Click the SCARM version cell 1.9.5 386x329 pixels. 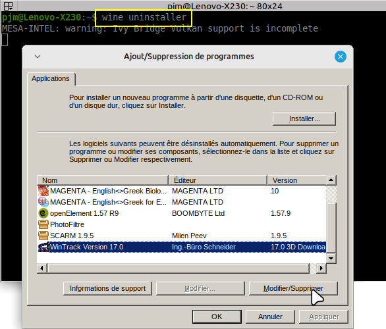click(x=279, y=236)
